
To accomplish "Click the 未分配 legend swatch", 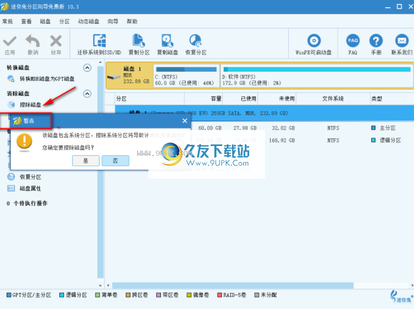I will [x=257, y=295].
